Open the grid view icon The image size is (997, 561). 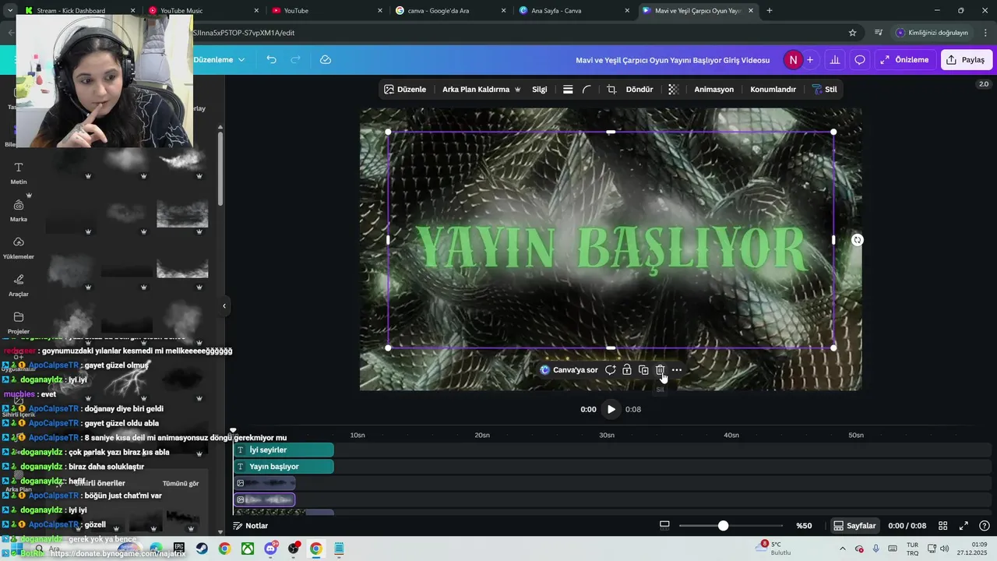(942, 526)
